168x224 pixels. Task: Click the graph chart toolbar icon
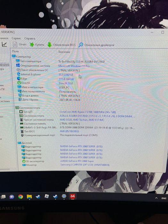pos(4,44)
